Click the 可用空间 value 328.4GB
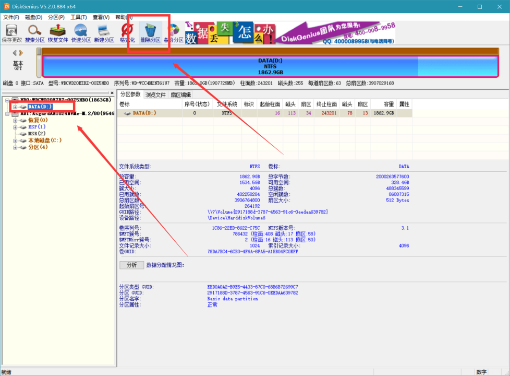The image size is (510, 376). [x=400, y=182]
